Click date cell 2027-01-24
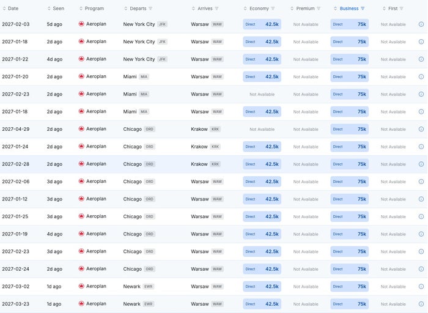The width and height of the screenshot is (428, 313). 15,146
